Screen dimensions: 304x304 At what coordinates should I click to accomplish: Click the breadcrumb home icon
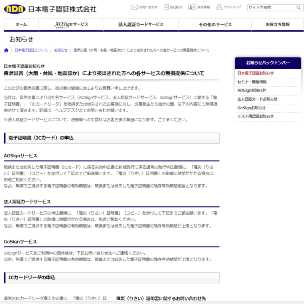(6, 51)
